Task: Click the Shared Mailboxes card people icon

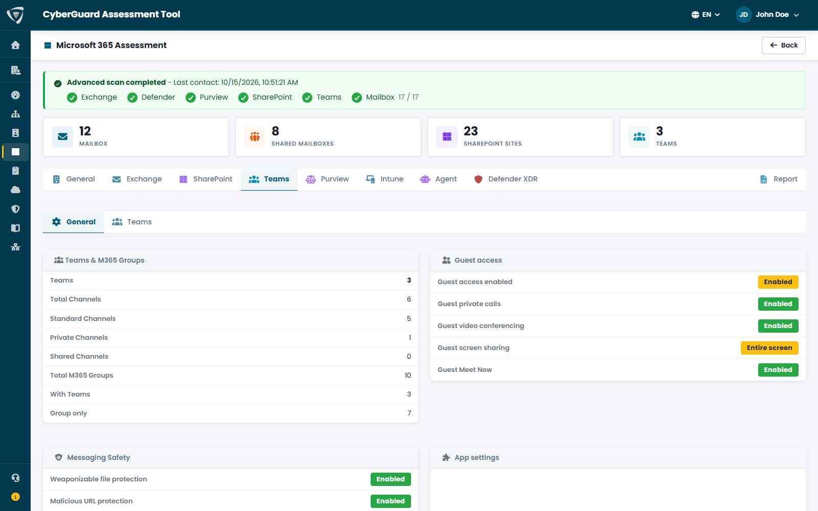Action: pyautogui.click(x=255, y=137)
